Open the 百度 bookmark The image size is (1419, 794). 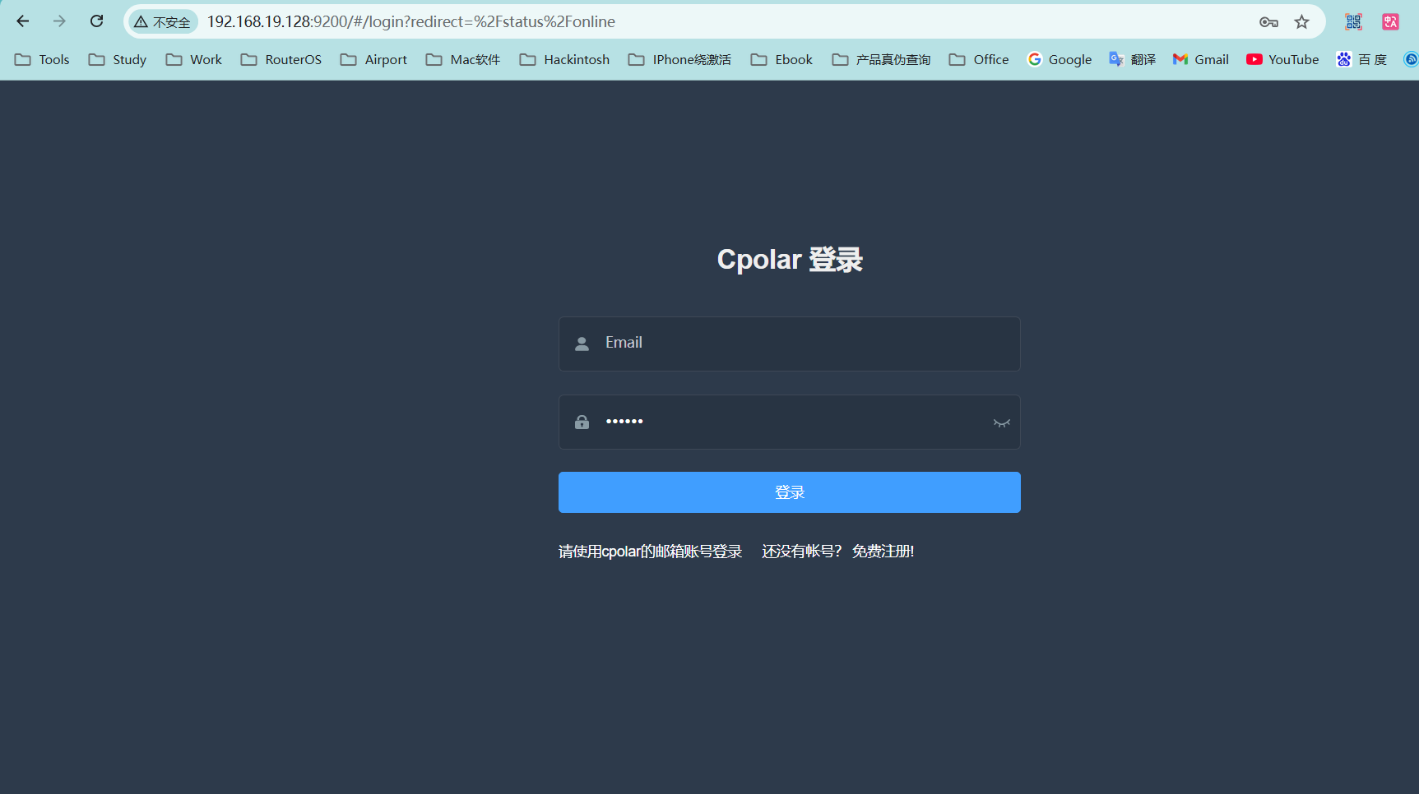coord(1361,59)
